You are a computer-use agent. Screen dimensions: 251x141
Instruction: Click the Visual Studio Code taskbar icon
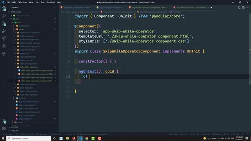80,138
